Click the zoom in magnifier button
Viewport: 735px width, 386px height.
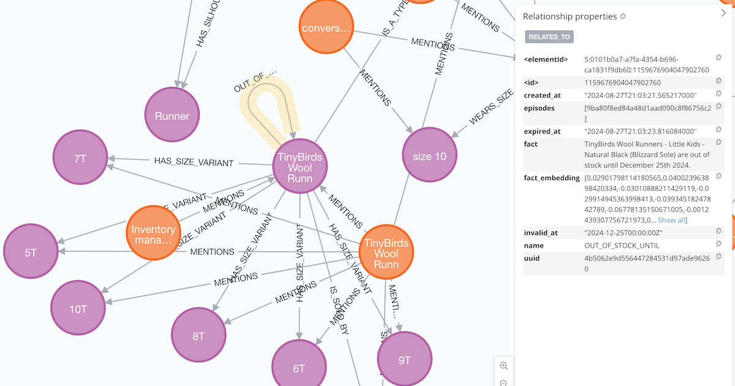click(x=503, y=366)
